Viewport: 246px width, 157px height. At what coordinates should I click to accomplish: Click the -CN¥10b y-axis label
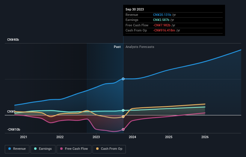[x=14, y=129]
